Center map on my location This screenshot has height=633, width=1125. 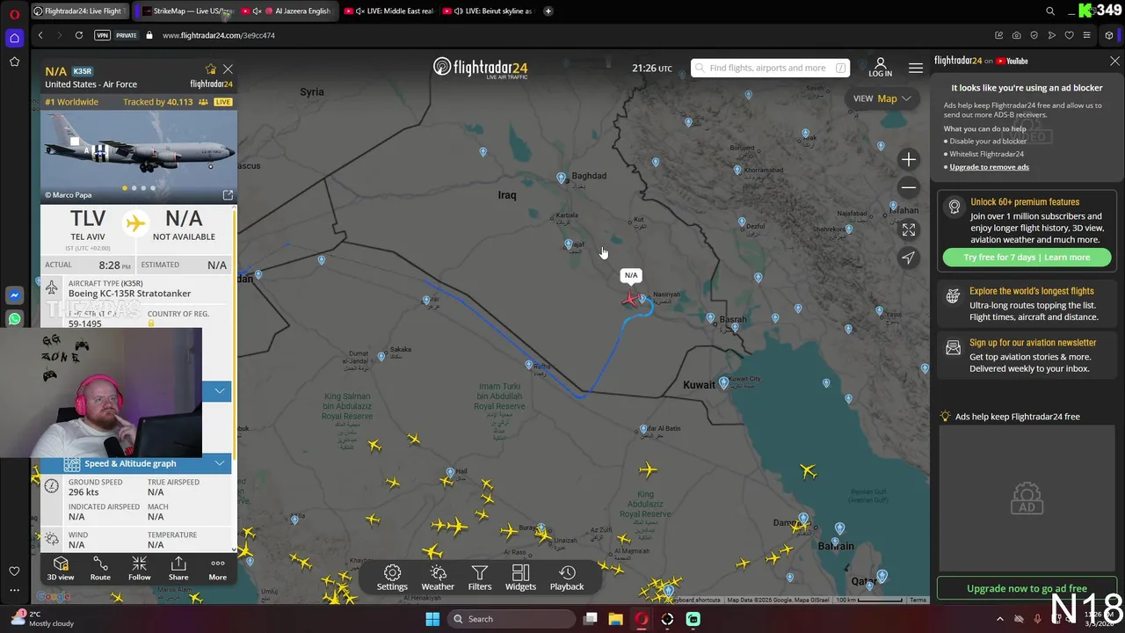(909, 258)
